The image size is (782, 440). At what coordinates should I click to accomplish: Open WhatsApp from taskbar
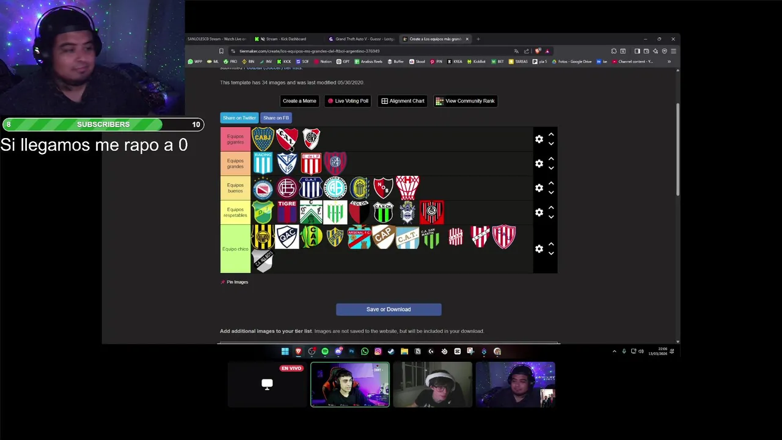(x=365, y=351)
